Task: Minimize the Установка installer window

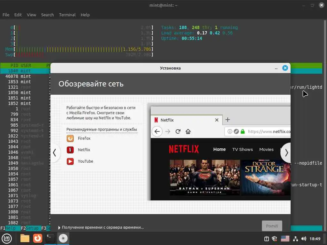Action: (x=276, y=68)
